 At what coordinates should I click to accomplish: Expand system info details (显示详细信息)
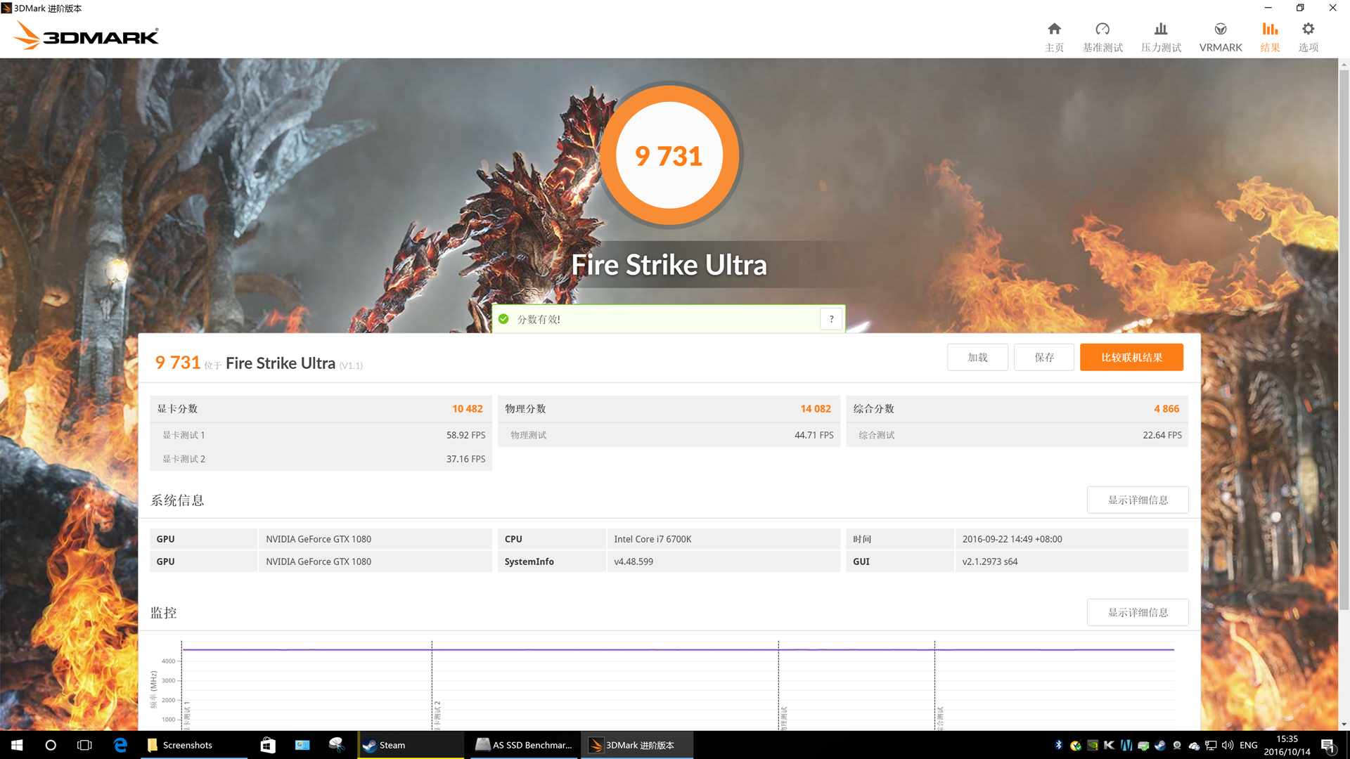click(x=1138, y=500)
